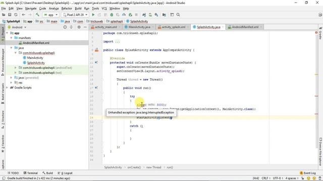
Task: Open the Terminal tool window
Action: 31,173
